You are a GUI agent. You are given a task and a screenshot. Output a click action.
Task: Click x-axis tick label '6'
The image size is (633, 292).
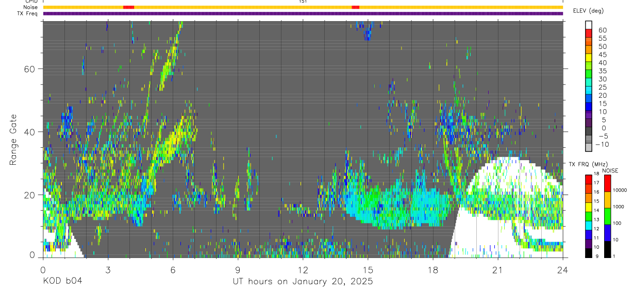tap(173, 269)
